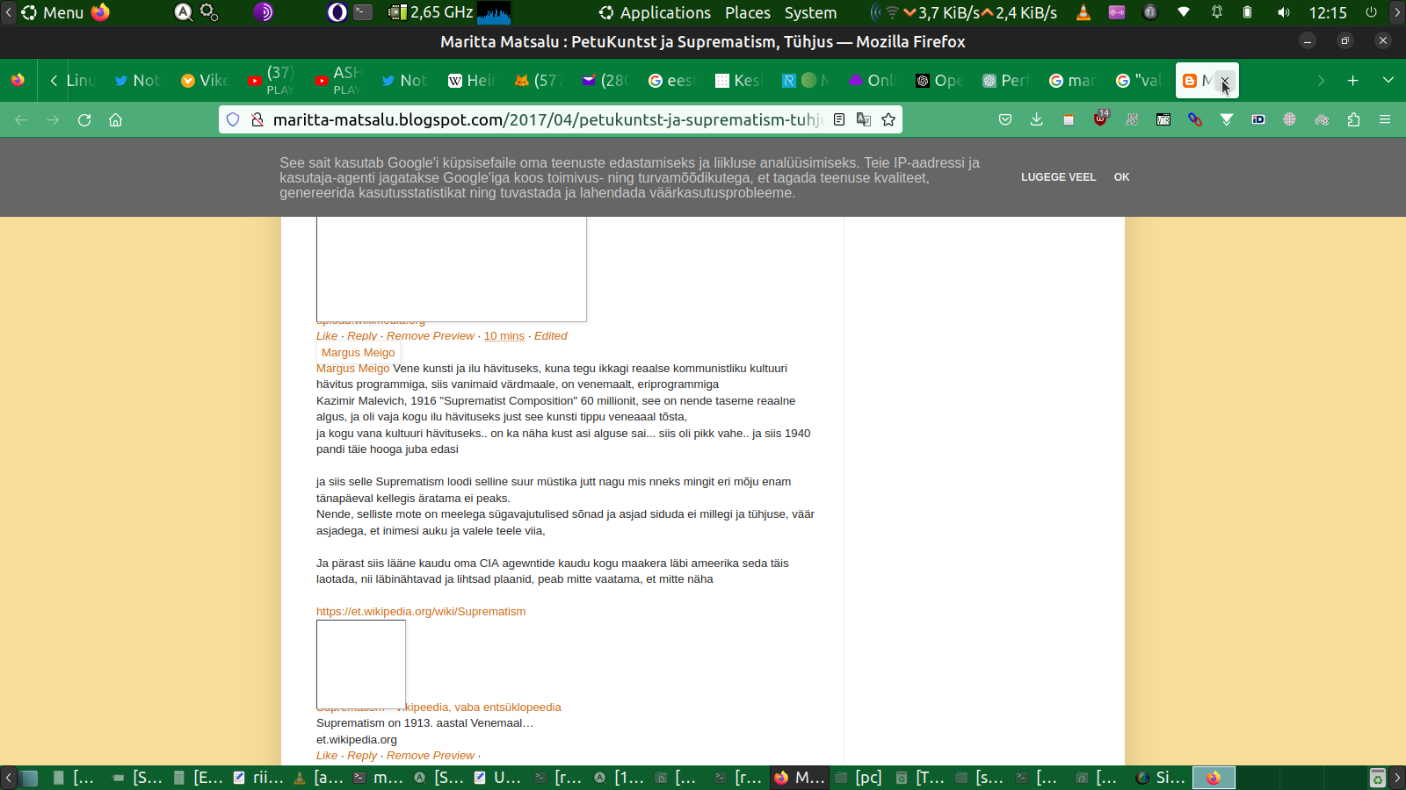Toggle reader view in the address bar
Viewport: 1406px width, 790px height.
tap(839, 119)
